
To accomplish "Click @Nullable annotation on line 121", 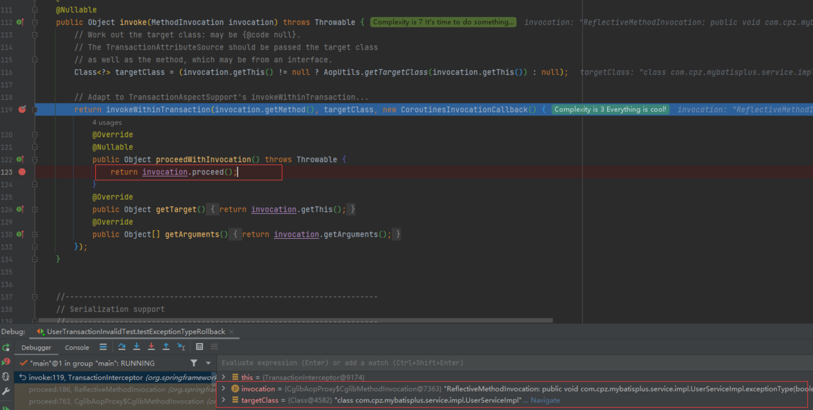I will 113,147.
